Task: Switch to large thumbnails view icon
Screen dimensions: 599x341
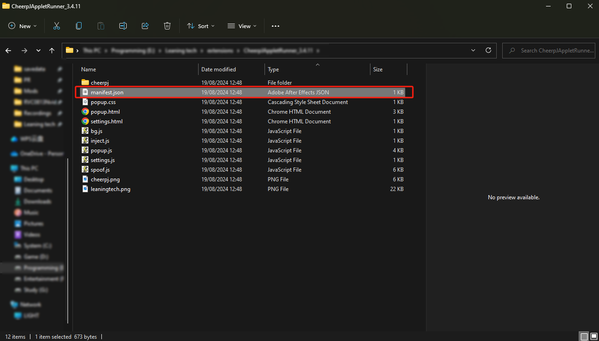Action: point(593,337)
